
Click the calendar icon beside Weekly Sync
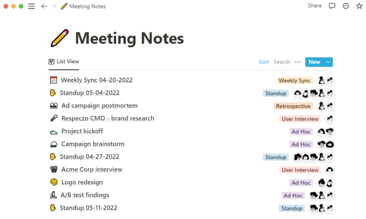54,80
